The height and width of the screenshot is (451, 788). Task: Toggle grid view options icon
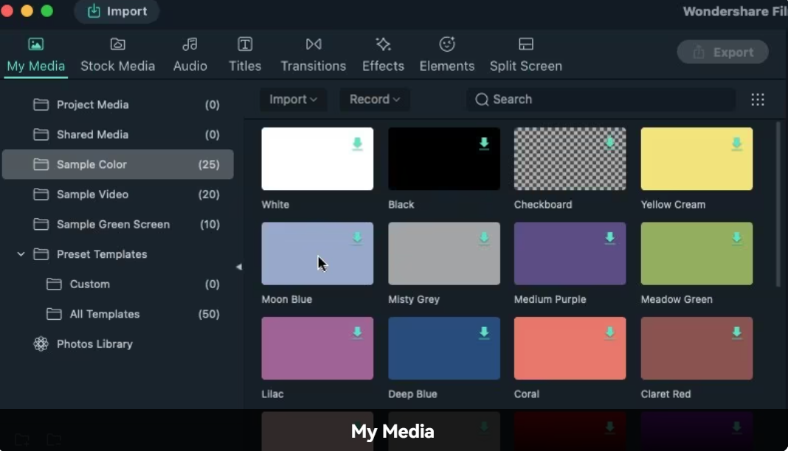[758, 99]
